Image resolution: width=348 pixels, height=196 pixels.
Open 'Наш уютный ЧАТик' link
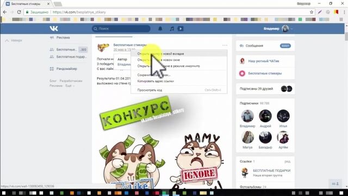pyautogui.click(x=264, y=61)
